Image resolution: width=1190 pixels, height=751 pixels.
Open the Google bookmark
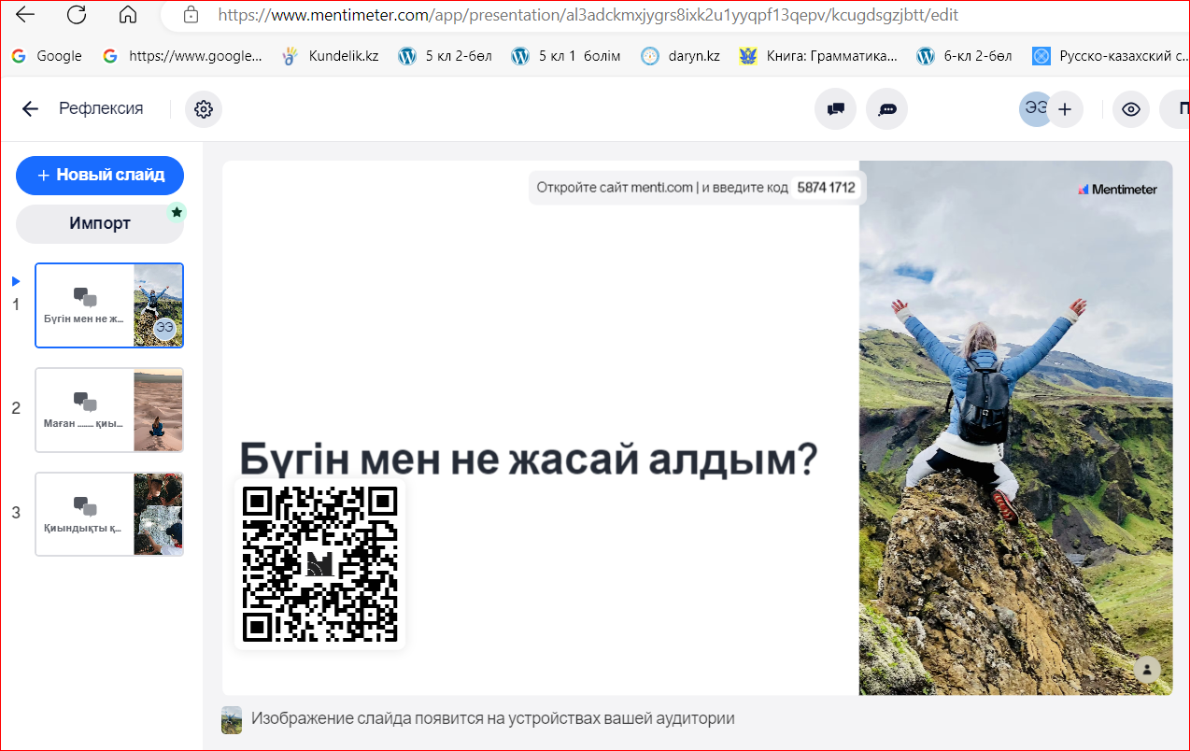click(x=47, y=56)
